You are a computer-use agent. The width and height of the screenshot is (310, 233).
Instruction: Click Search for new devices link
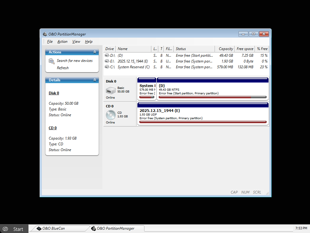74,61
